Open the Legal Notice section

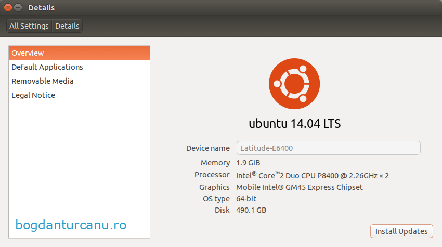[33, 95]
